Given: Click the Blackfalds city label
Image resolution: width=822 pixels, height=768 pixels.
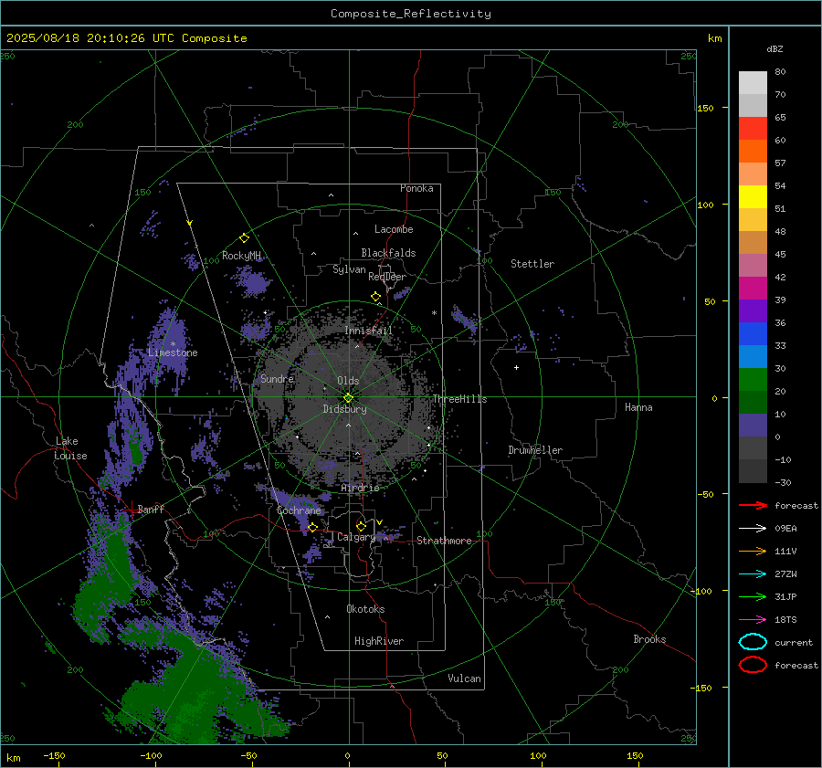Looking at the screenshot, I should [388, 253].
